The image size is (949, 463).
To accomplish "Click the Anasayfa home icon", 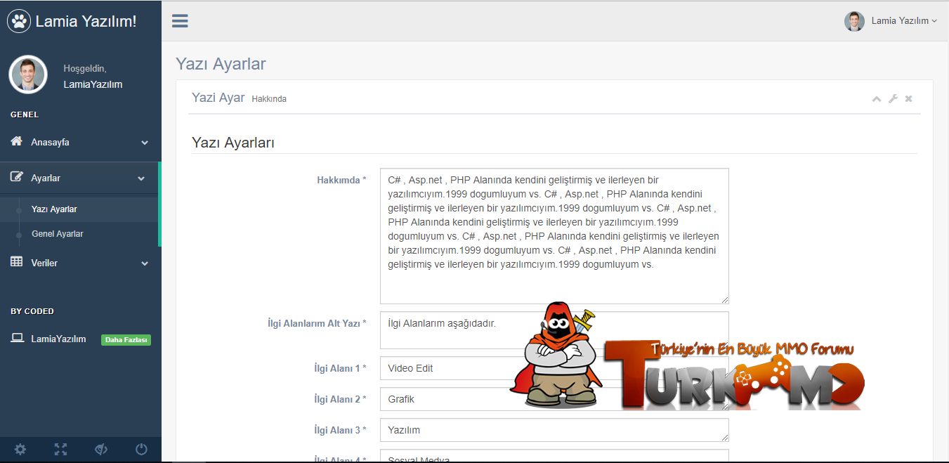I will pyautogui.click(x=17, y=141).
